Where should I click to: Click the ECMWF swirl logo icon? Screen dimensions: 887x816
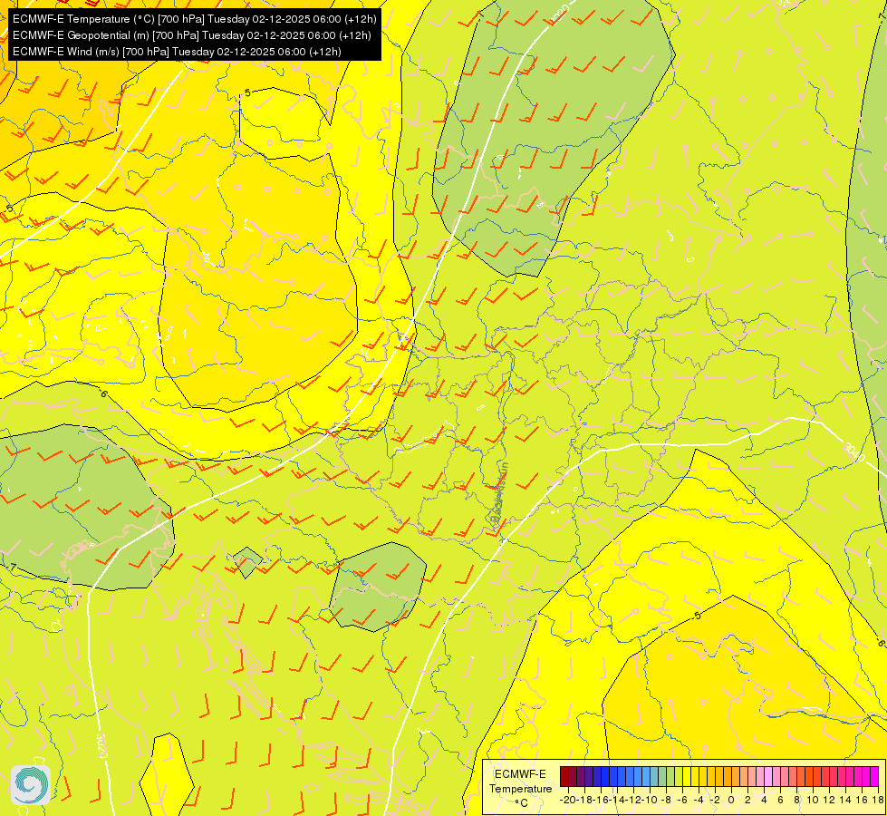(30, 784)
